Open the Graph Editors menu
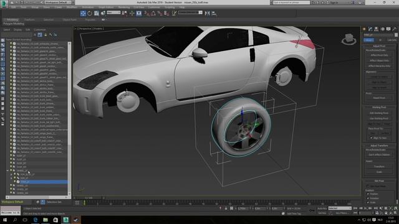 click(x=106, y=7)
